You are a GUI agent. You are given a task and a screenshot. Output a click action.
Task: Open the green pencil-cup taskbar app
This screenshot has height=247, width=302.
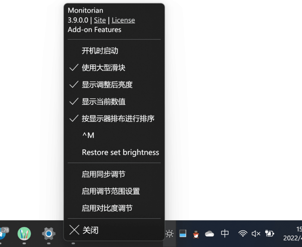tap(24, 234)
